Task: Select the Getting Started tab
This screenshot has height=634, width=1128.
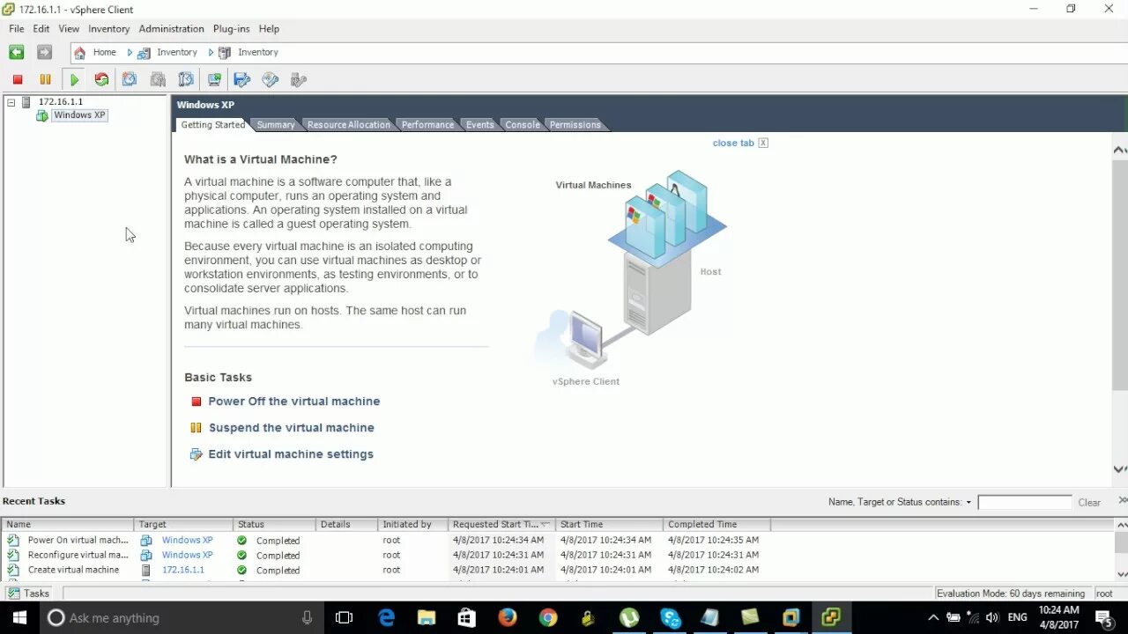Action: click(213, 125)
